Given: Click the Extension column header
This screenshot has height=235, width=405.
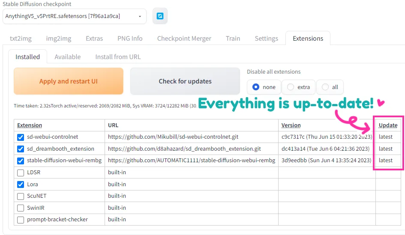Looking at the screenshot, I should [x=30, y=125].
